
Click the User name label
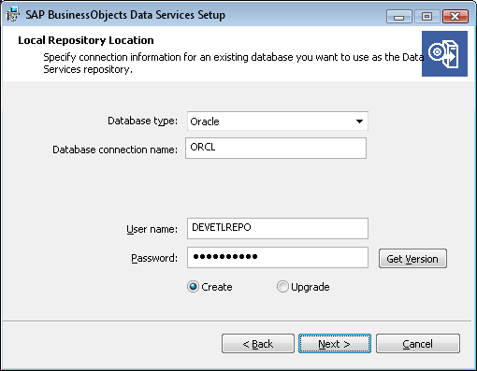(152, 229)
